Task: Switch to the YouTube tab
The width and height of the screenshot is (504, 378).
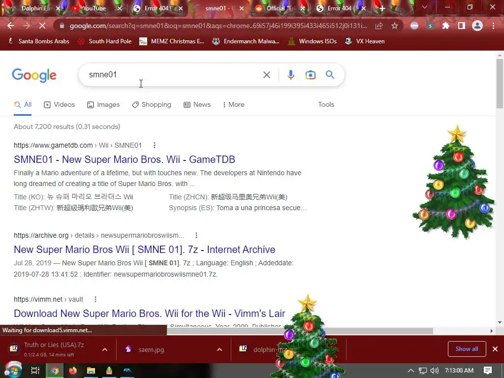Action: (94, 8)
